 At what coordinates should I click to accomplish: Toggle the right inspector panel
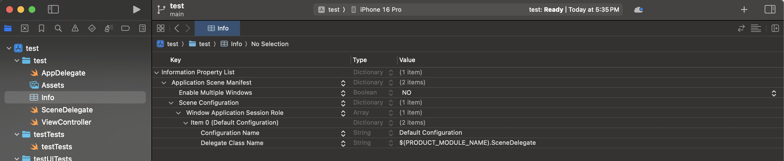click(x=770, y=10)
